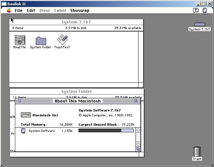
Task: Click the scroll up arrow in About window
Action: (x=138, y=130)
